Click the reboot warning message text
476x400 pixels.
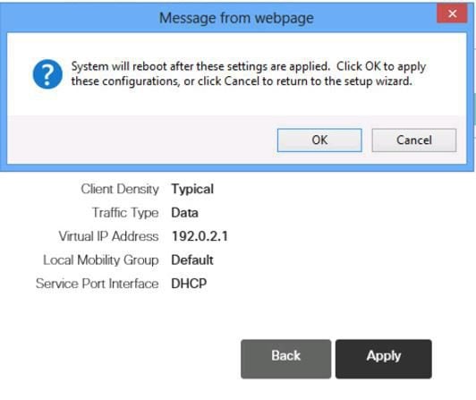click(249, 73)
